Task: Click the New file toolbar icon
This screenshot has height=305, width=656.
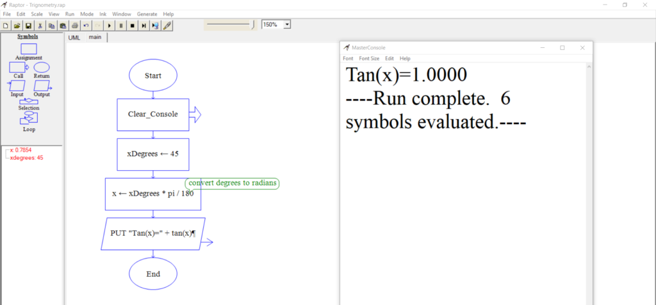Action: (x=6, y=26)
